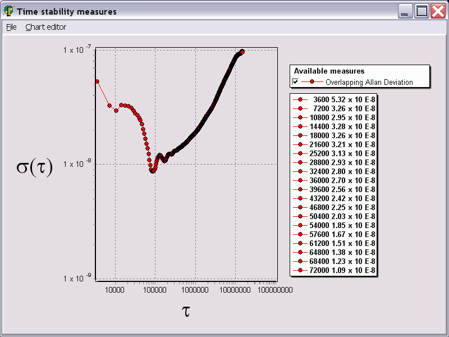Click the sigma(tau) y-axis title
Screen dimensions: 449x337
point(34,167)
